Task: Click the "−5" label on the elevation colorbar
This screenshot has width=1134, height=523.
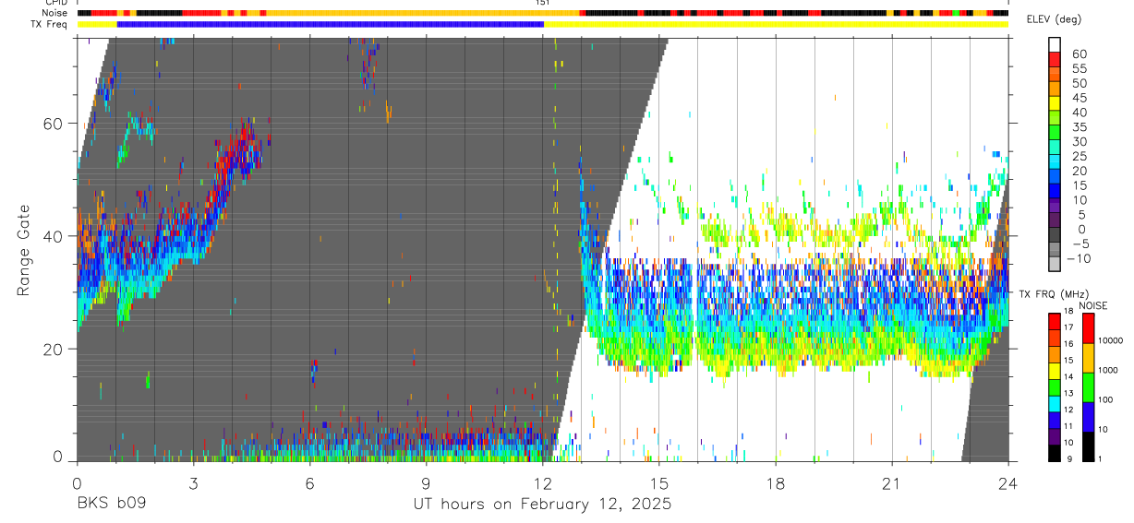Action: coord(1080,244)
